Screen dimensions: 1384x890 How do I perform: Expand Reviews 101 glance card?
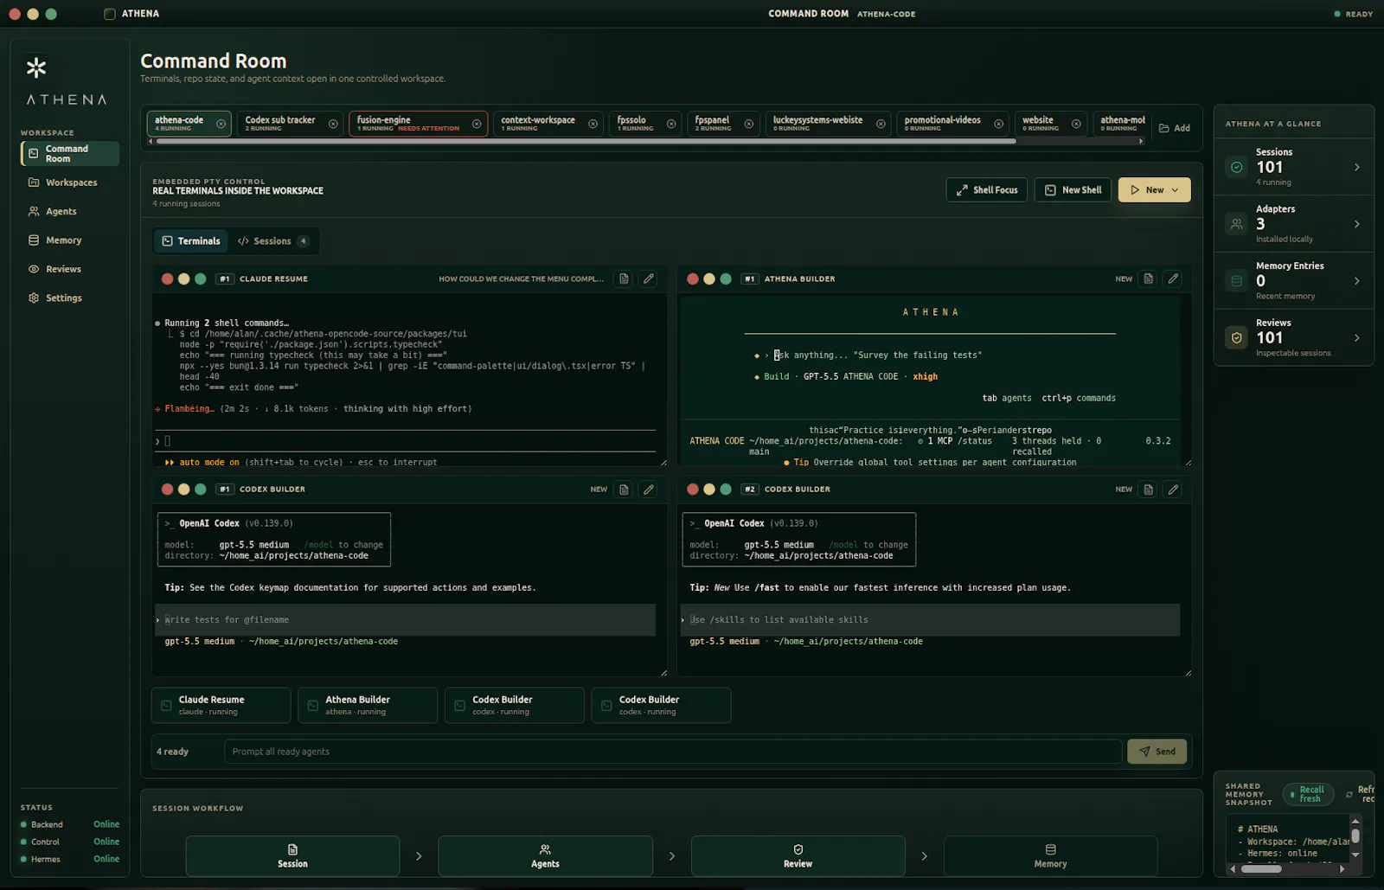pyautogui.click(x=1294, y=337)
